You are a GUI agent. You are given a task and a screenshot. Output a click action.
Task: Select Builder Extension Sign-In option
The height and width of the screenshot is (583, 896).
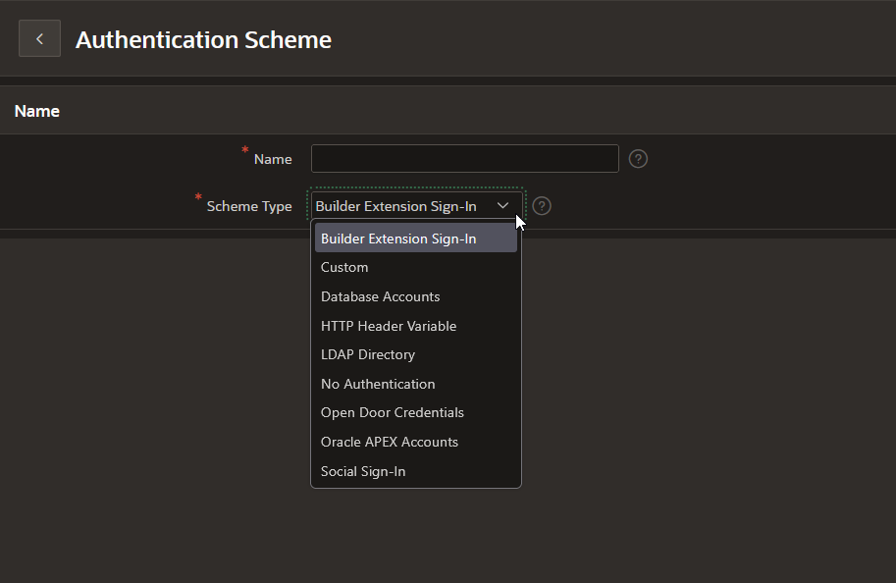[x=416, y=238]
